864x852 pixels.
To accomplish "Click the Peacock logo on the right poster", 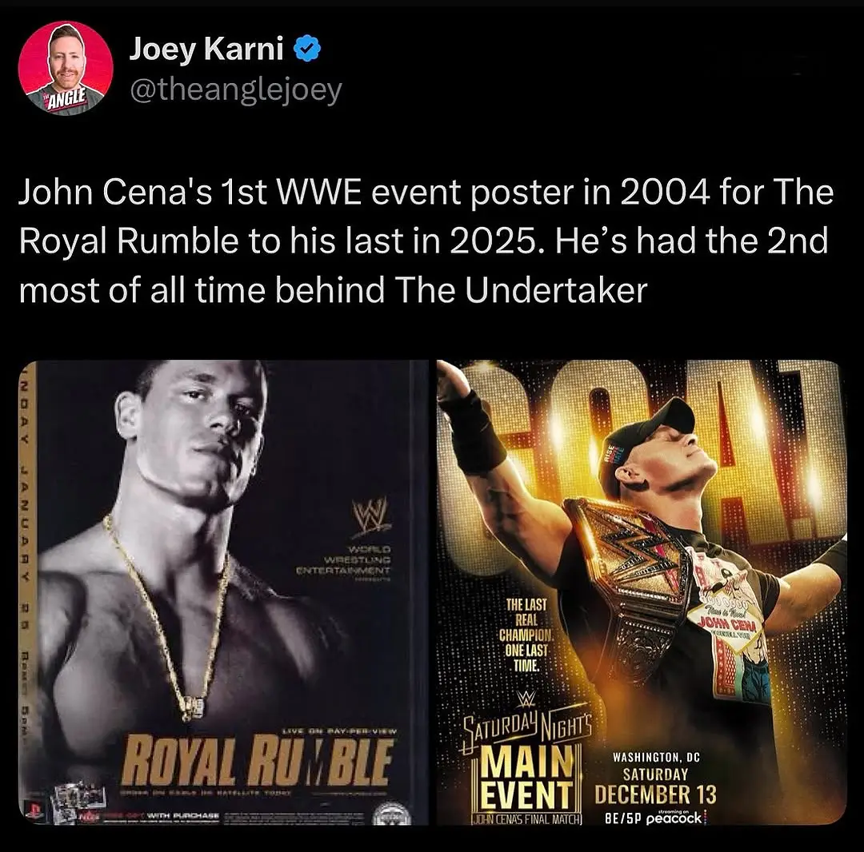I will coord(674,818).
